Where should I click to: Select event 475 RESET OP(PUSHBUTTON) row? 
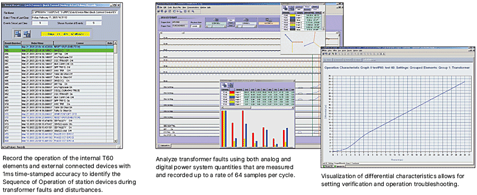tap(59, 117)
